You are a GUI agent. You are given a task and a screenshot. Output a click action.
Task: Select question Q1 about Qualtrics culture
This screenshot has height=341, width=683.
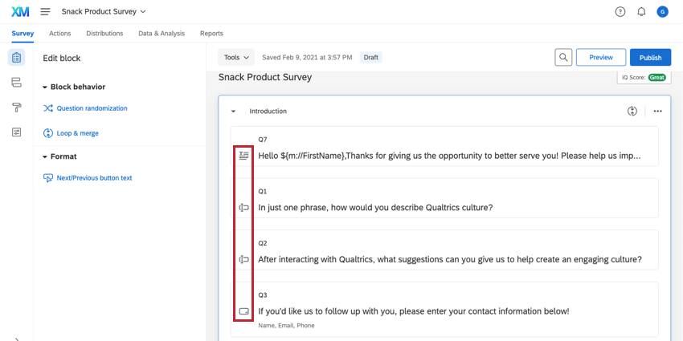click(x=375, y=208)
